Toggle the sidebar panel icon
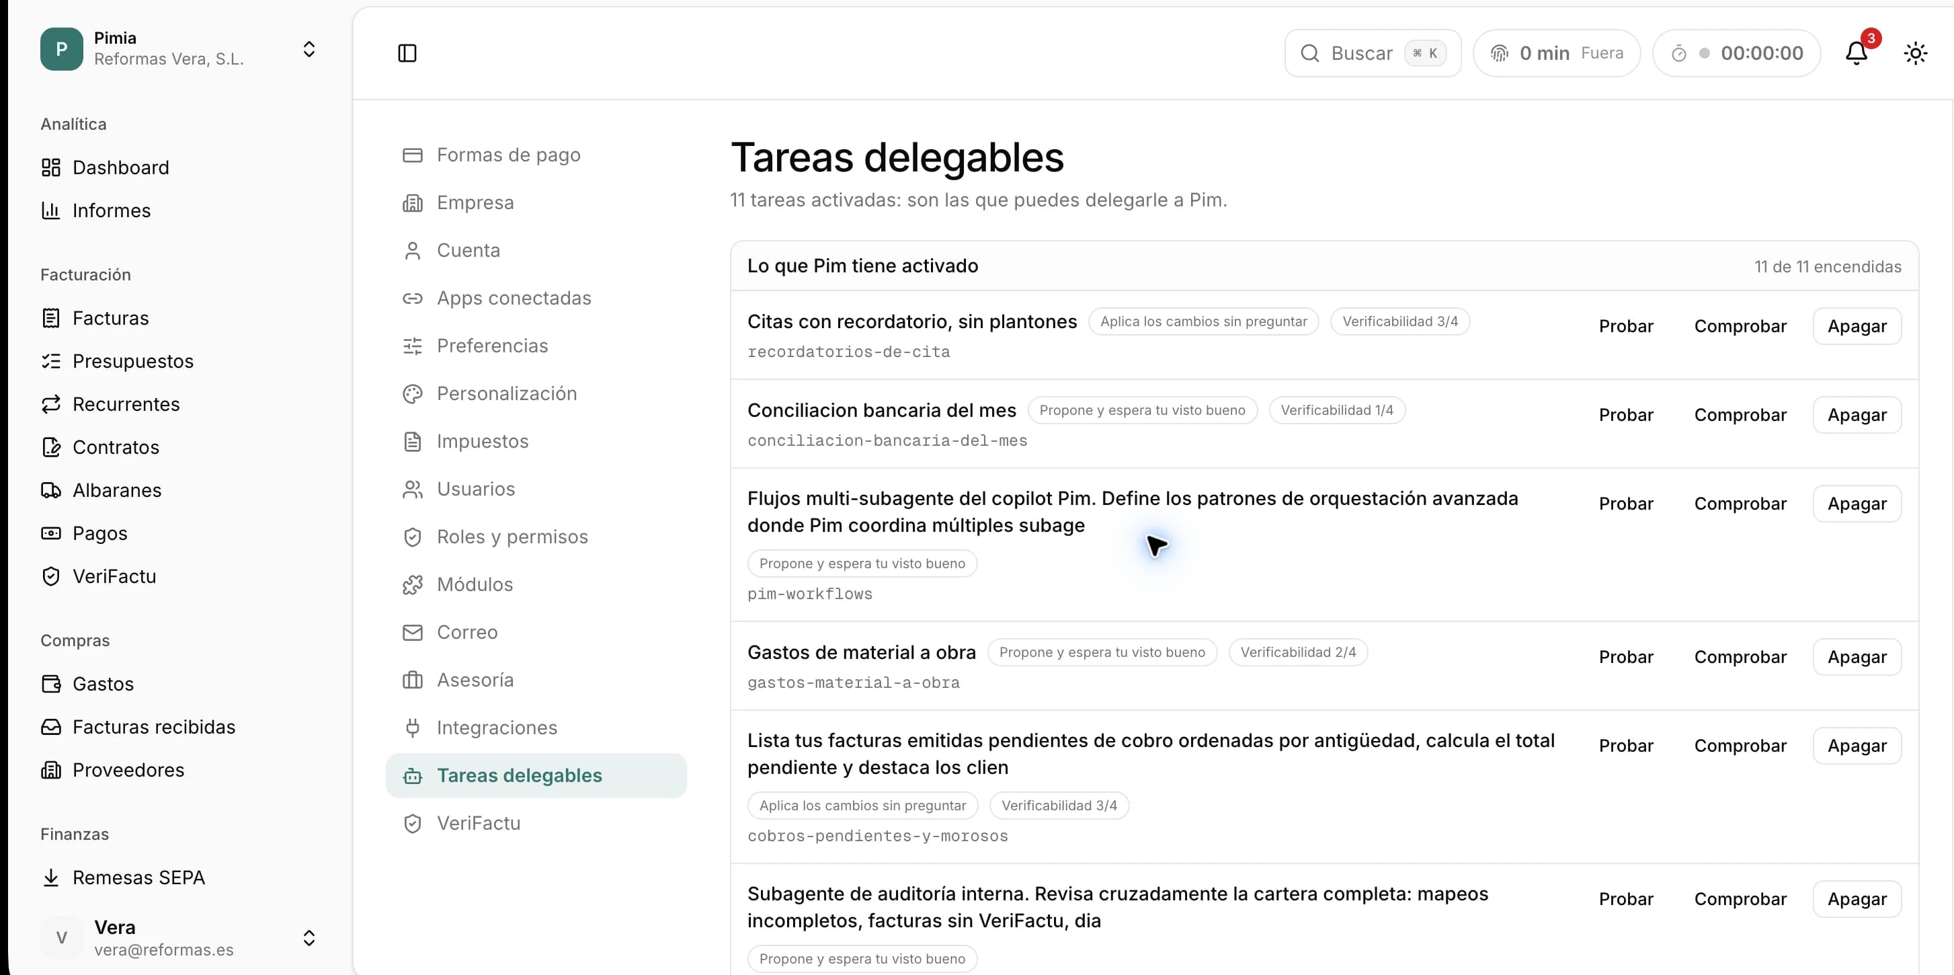 [x=407, y=53]
